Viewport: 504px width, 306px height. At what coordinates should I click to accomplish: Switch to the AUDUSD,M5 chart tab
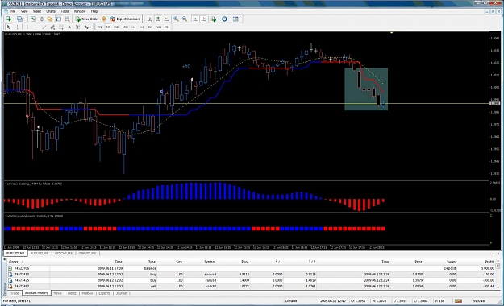pos(40,254)
